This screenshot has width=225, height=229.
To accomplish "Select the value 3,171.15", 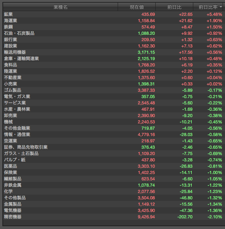I will 146,52.
